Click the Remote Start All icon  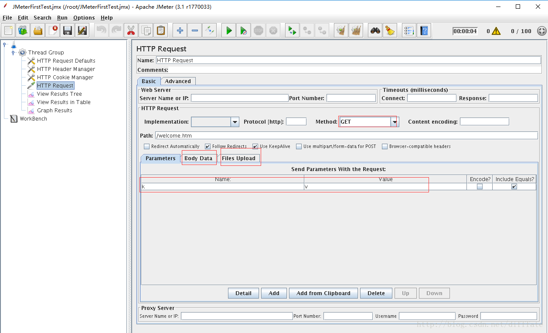click(x=293, y=30)
